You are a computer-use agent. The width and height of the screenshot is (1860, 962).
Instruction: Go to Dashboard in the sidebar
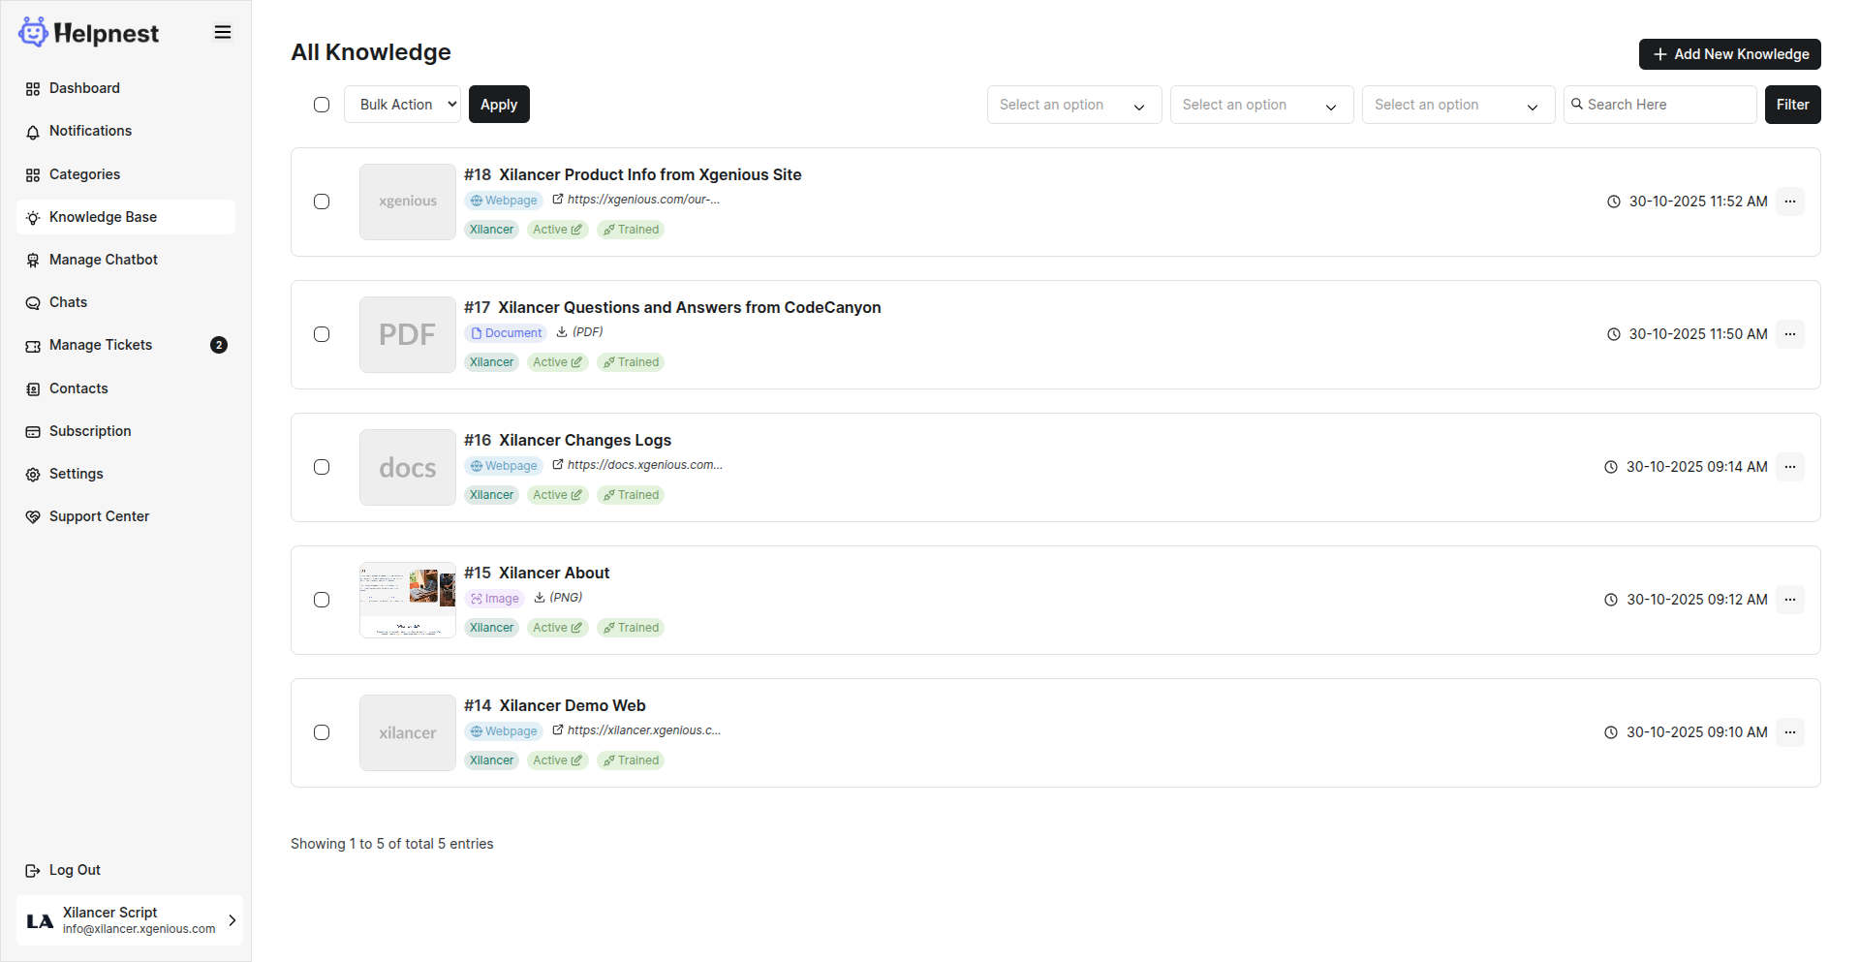126,88
